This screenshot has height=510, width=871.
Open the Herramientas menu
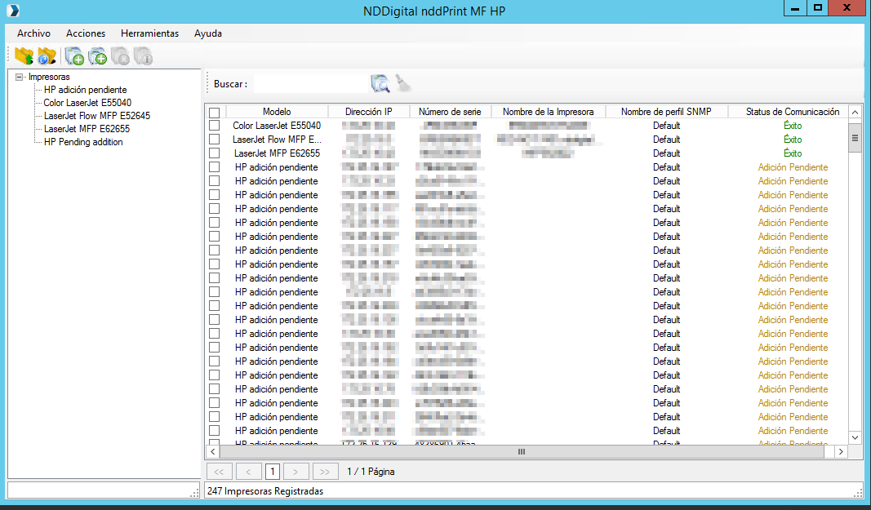pos(149,33)
